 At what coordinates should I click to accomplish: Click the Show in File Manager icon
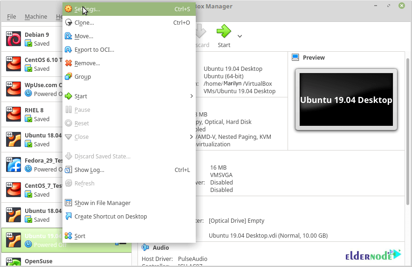[69, 203]
